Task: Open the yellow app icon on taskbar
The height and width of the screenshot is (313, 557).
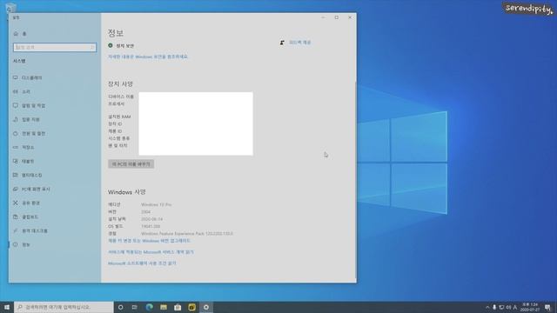Action: point(191,307)
